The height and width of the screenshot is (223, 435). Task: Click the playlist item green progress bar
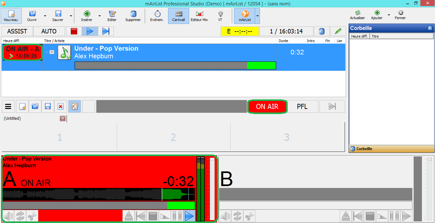click(x=175, y=65)
